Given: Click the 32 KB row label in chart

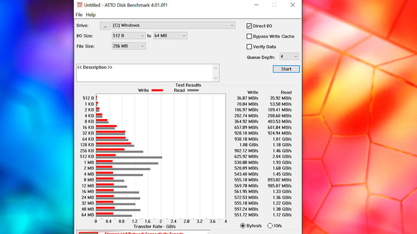Looking at the screenshot, I should (88, 133).
